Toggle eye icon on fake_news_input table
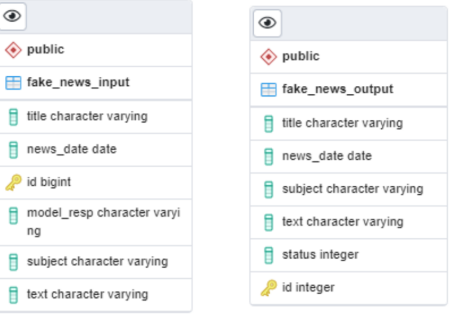 [13, 16]
